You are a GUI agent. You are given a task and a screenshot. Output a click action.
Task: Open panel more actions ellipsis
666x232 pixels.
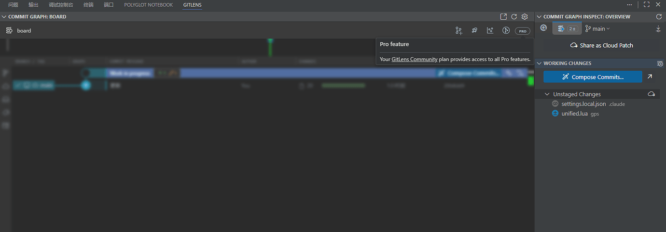[x=629, y=4]
